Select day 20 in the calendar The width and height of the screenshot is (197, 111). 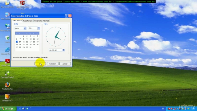(x=17, y=44)
